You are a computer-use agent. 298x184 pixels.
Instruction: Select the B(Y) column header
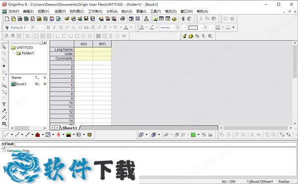(x=102, y=44)
